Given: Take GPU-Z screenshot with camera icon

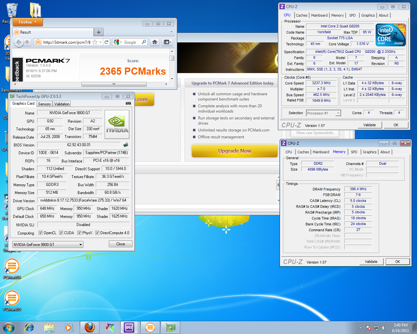Looking at the screenshot, I should tap(128, 103).
